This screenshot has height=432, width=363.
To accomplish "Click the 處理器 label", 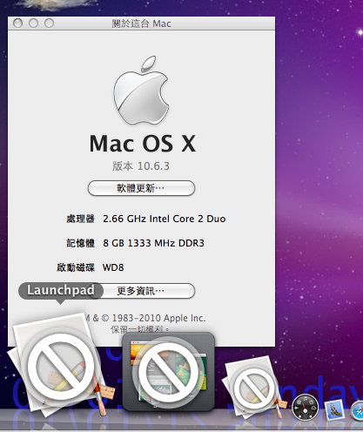I will (x=80, y=219).
